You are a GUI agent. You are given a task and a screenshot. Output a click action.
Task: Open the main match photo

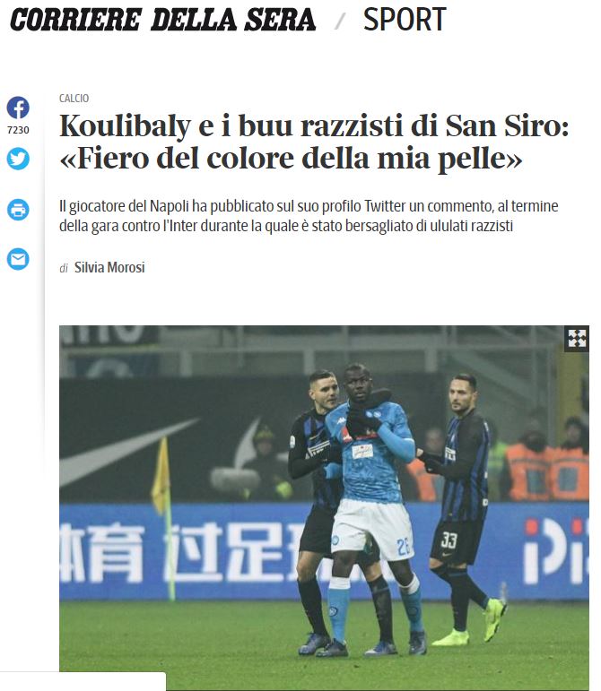click(x=324, y=507)
